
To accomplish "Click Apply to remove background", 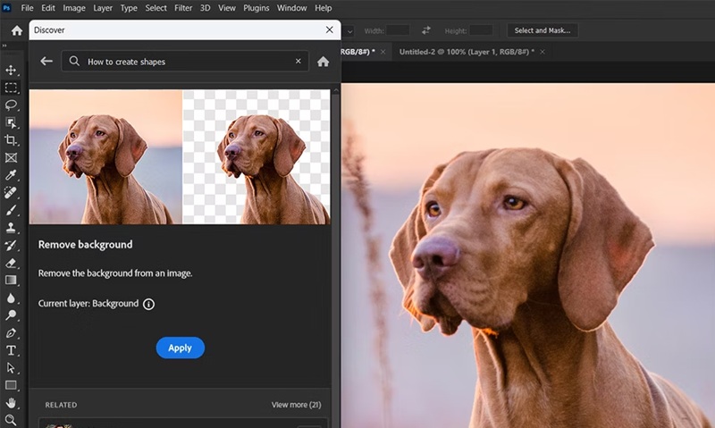I will click(181, 348).
